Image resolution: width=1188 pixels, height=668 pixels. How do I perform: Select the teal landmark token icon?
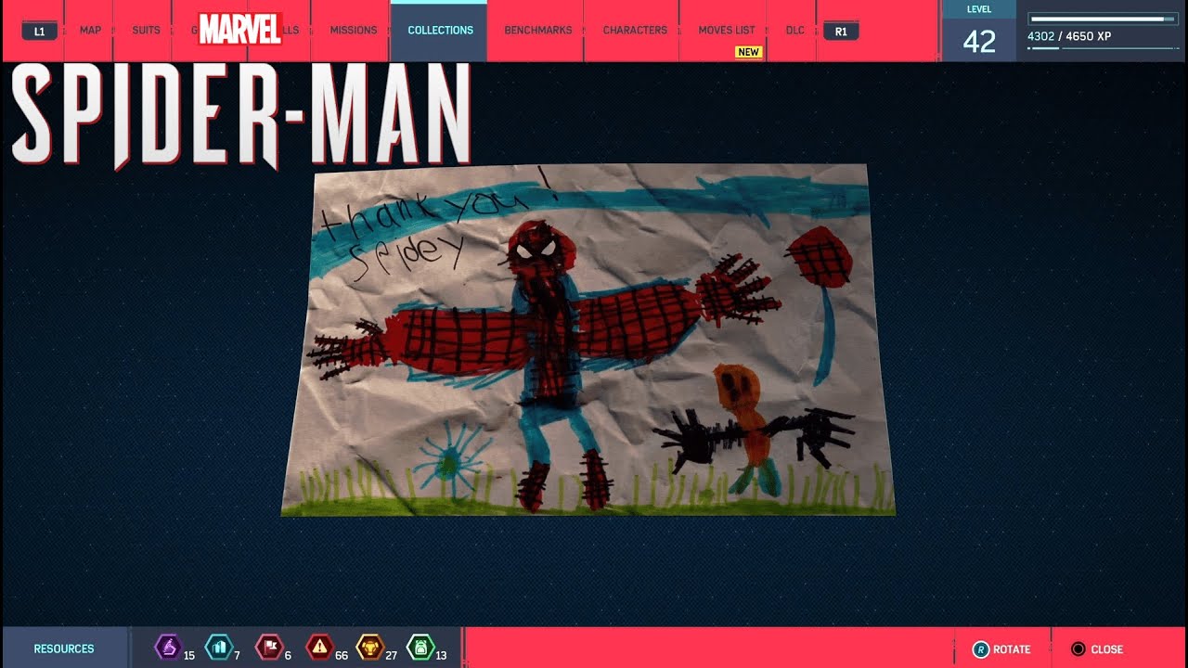[217, 647]
